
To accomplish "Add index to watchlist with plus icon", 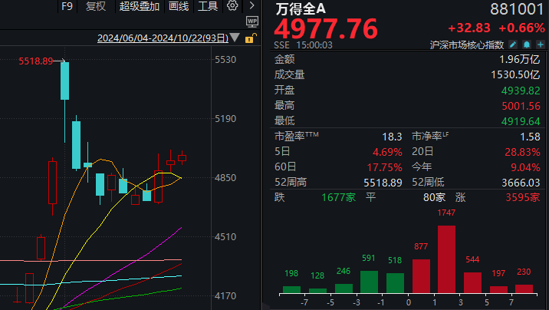I will pyautogui.click(x=541, y=45).
